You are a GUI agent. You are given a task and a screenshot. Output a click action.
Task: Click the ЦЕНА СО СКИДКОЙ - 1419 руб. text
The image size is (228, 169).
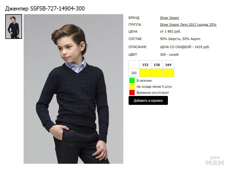[185, 47]
